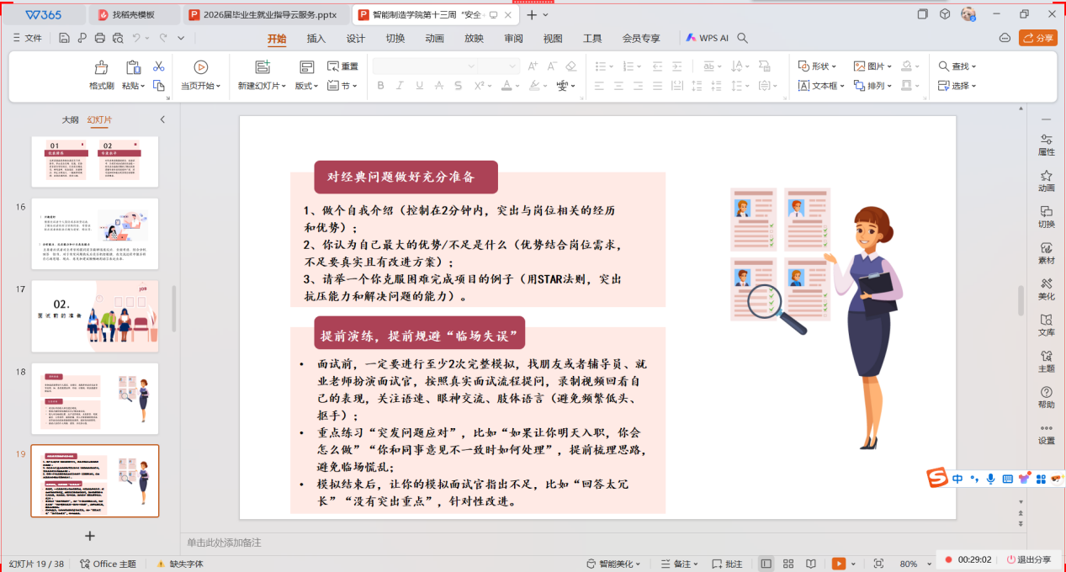The height and width of the screenshot is (572, 1066).
Task: Click the WPS AI search magnifier icon
Action: pyautogui.click(x=742, y=38)
